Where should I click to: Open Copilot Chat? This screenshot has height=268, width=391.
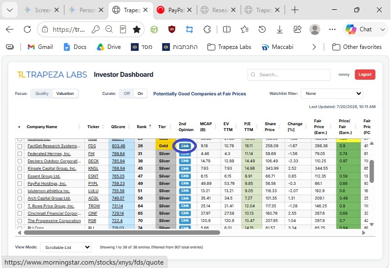pos(359,29)
